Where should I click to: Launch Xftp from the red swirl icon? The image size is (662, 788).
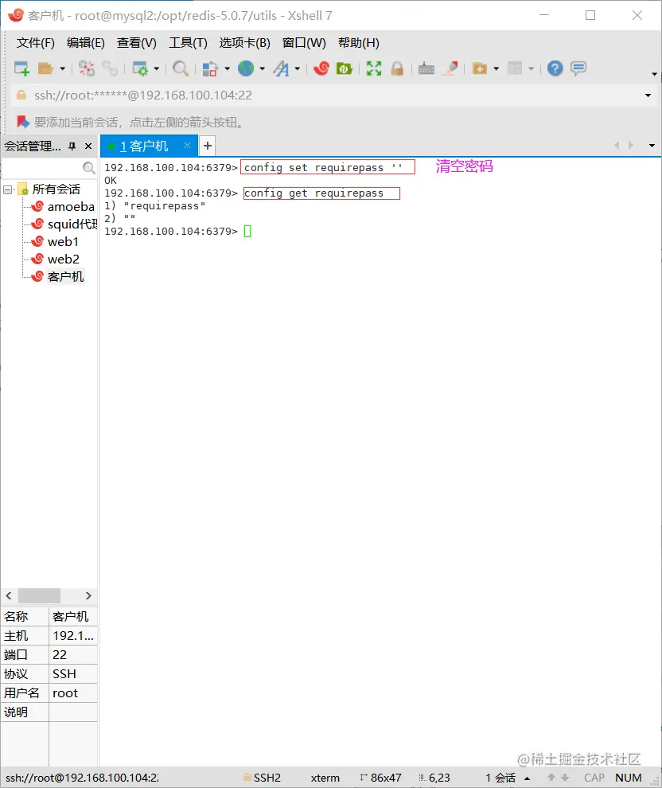(x=321, y=68)
